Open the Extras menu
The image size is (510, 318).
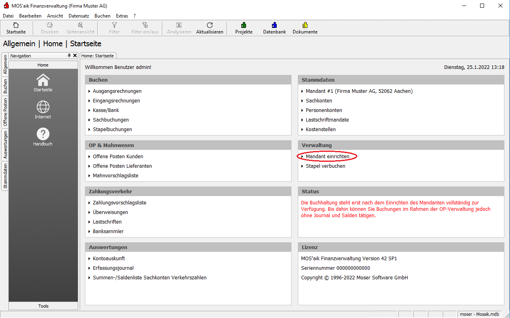point(122,16)
